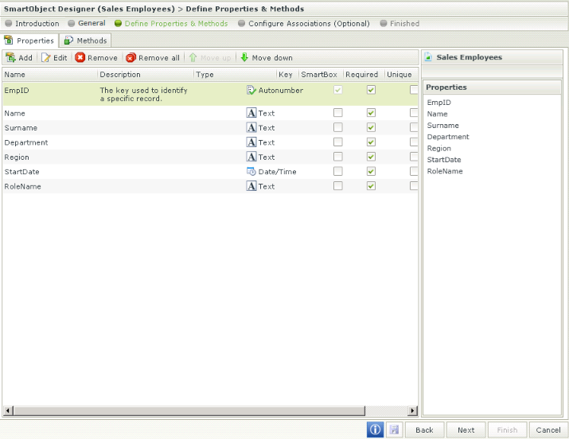Enable SmartBox for RoleName
This screenshot has width=569, height=439.
tap(338, 186)
